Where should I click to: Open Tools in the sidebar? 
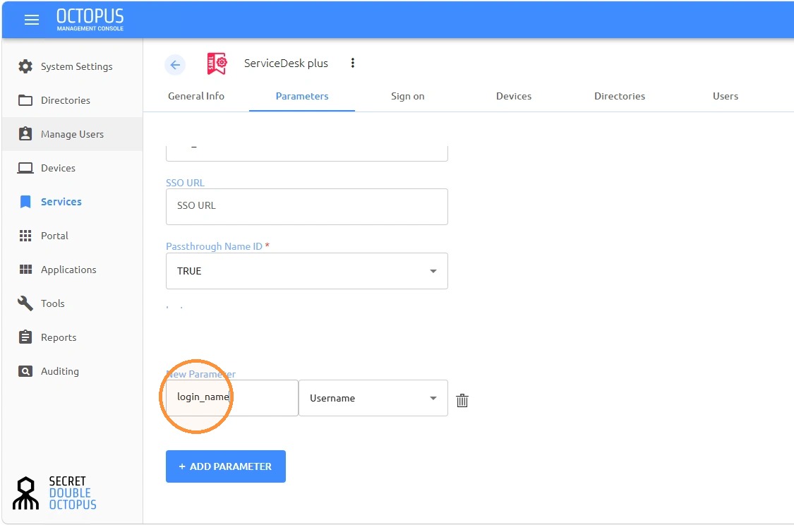click(x=73, y=303)
